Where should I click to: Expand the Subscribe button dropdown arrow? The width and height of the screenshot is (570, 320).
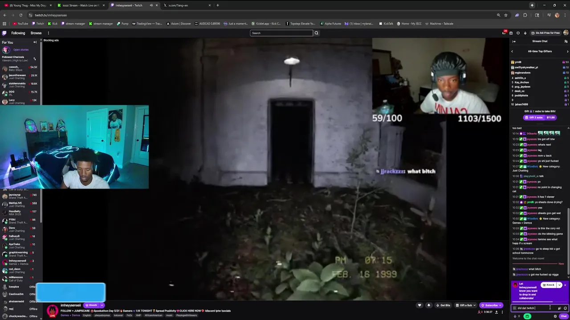point(501,305)
